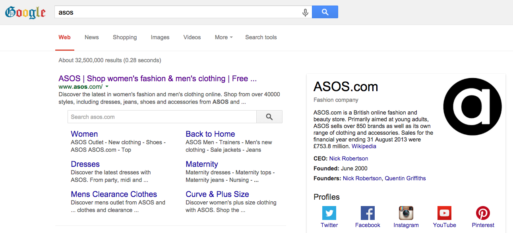Click the ASOS.com knowledge panel title
Viewport: 513px width, 233px height.
click(346, 86)
